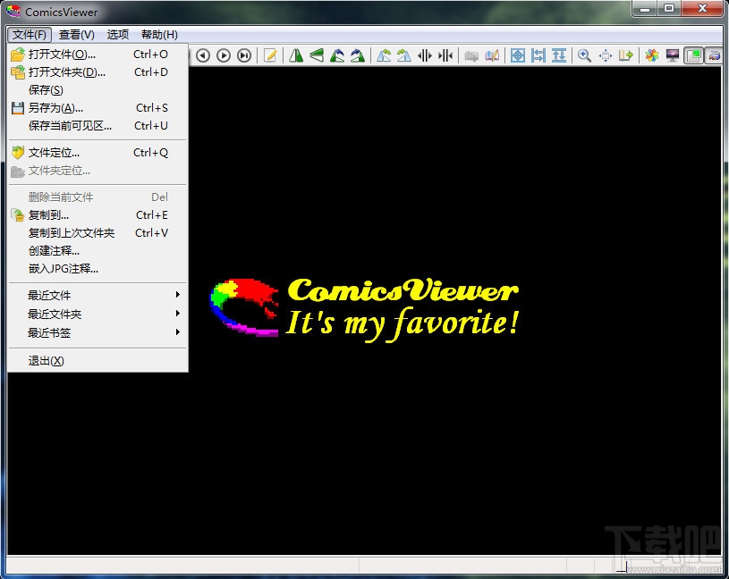Open settings via the colorful flower icon
Image resolution: width=729 pixels, height=579 pixels.
pos(651,55)
